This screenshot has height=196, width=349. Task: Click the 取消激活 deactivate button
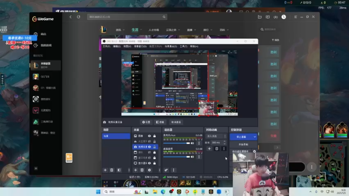coord(176,122)
